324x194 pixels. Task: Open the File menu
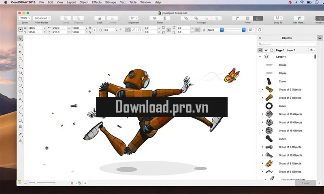click(42, 2)
